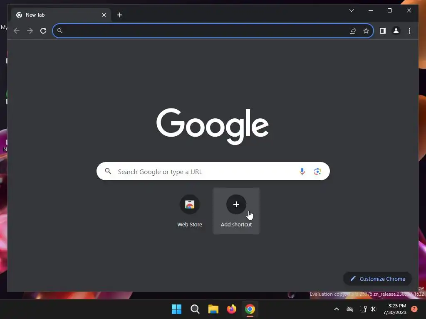Click the address bar field
Screen dimensions: 426x319
point(213,31)
